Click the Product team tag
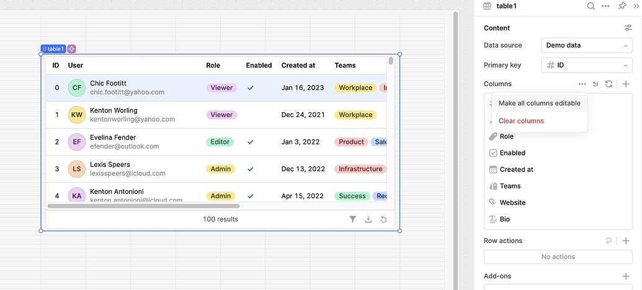The height and width of the screenshot is (290, 642). pyautogui.click(x=351, y=142)
